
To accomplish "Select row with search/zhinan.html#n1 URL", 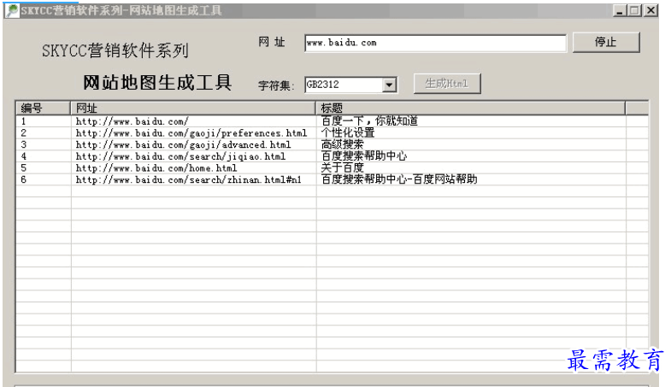I will pyautogui.click(x=332, y=179).
